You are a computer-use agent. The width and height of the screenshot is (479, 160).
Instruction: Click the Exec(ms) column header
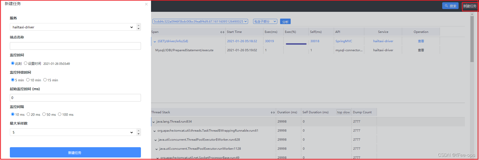[x=271, y=32]
